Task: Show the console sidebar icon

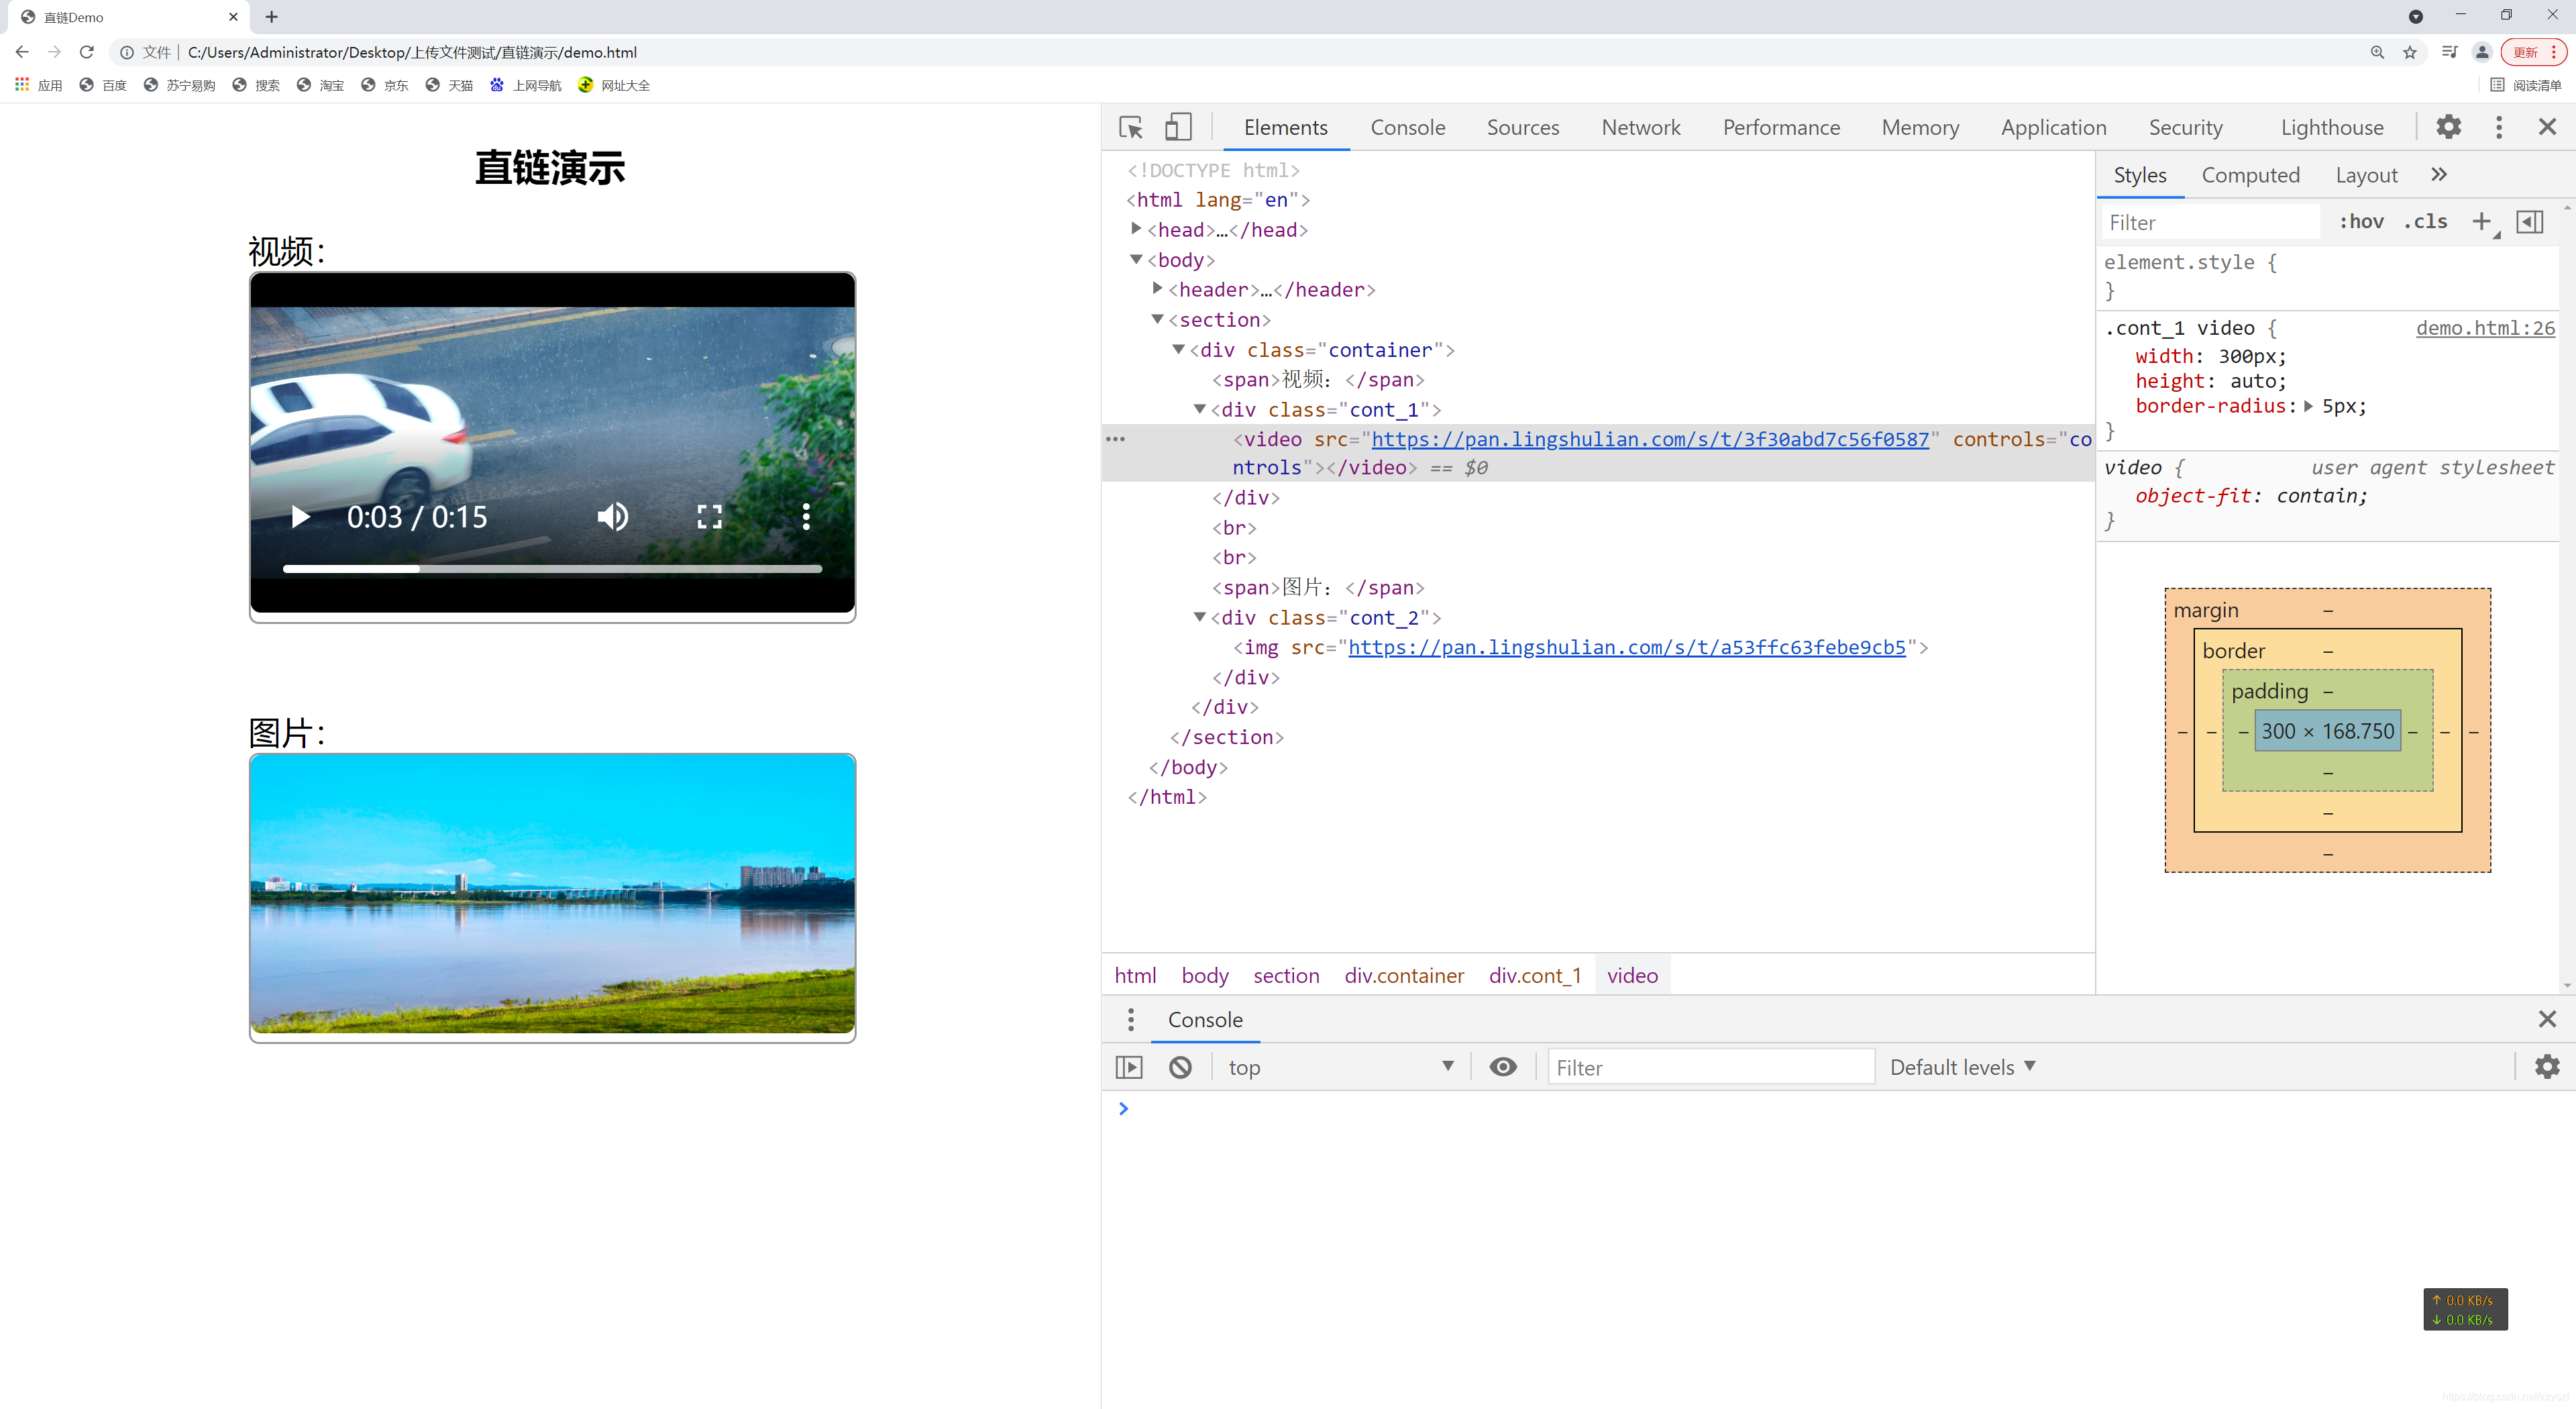Action: point(1129,1067)
